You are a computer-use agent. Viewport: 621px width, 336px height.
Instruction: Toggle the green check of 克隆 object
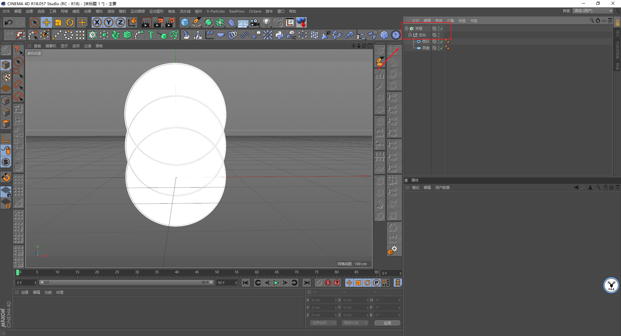click(x=442, y=29)
